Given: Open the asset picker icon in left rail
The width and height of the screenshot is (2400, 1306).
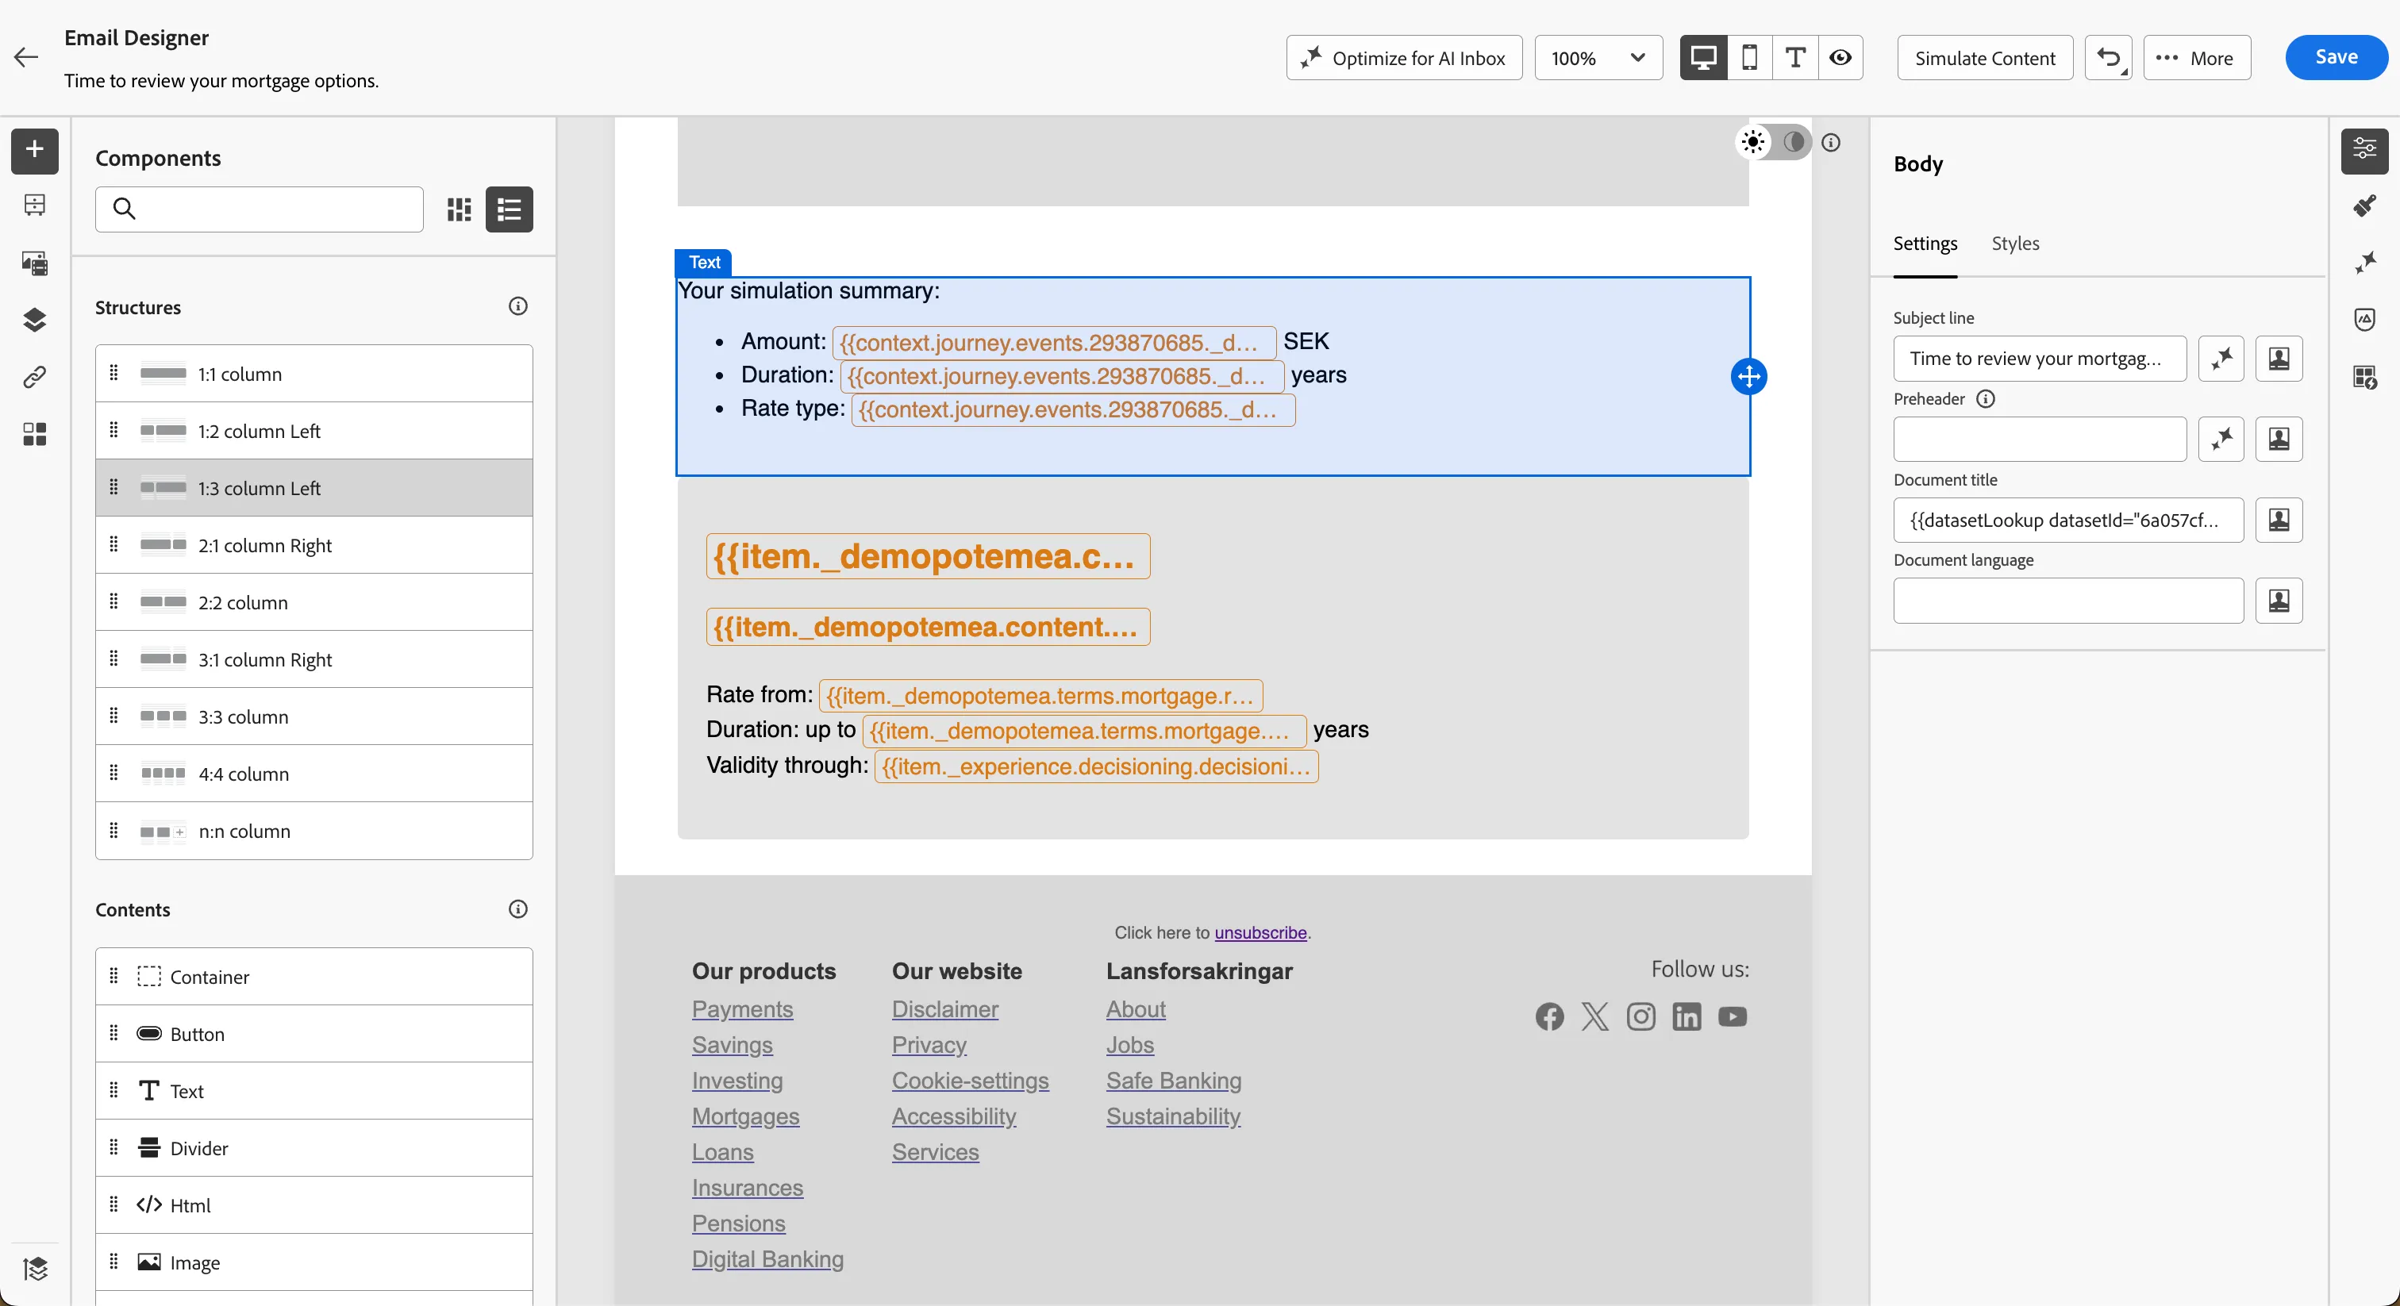Looking at the screenshot, I should pos(34,263).
